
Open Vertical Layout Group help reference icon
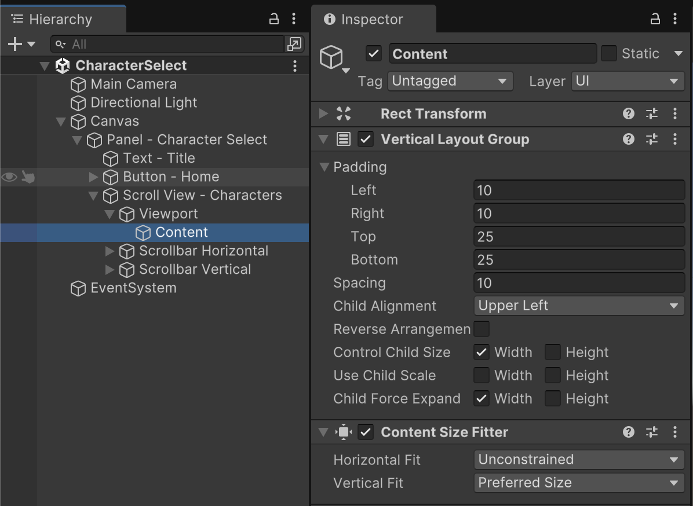click(629, 139)
